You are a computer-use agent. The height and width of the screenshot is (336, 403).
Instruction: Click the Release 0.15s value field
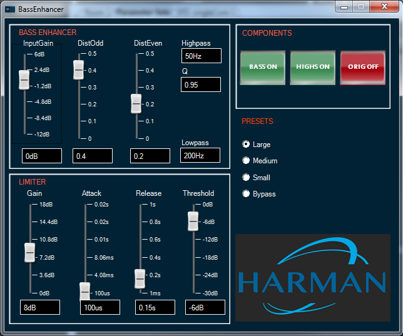click(155, 307)
